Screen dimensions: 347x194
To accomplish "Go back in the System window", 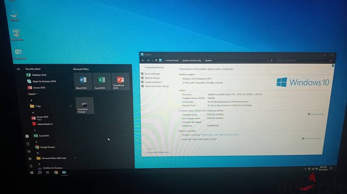I will pyautogui.click(x=143, y=60).
